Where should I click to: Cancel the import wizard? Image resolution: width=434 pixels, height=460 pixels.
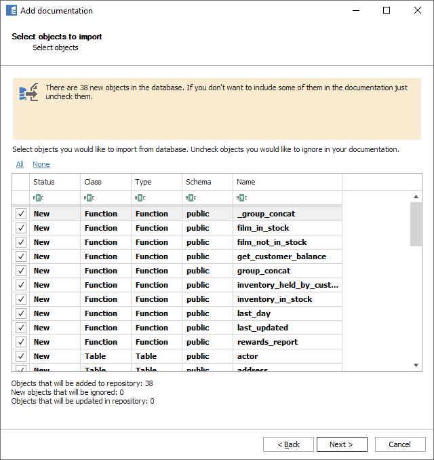(399, 444)
